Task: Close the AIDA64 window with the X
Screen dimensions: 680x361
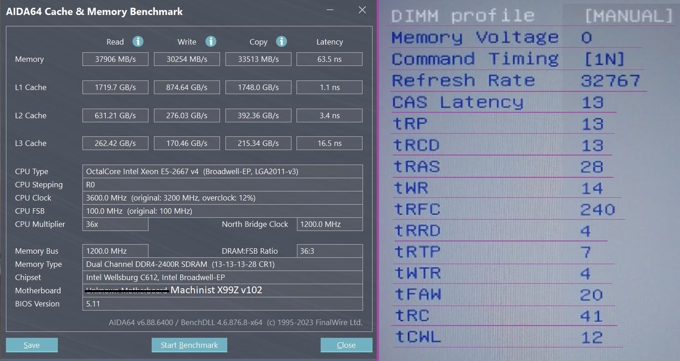Action: [x=362, y=10]
